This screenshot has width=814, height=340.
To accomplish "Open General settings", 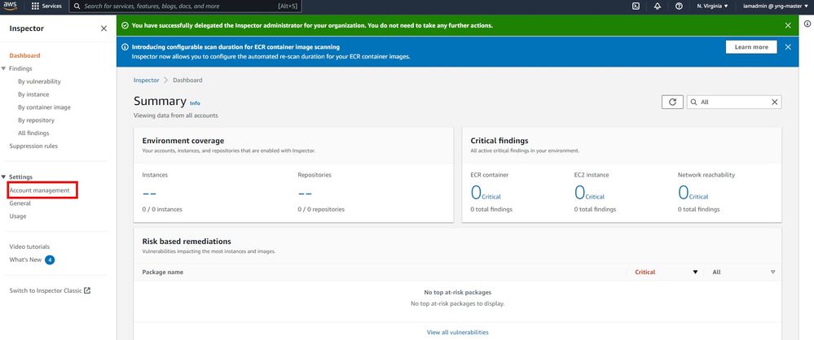I will click(20, 203).
